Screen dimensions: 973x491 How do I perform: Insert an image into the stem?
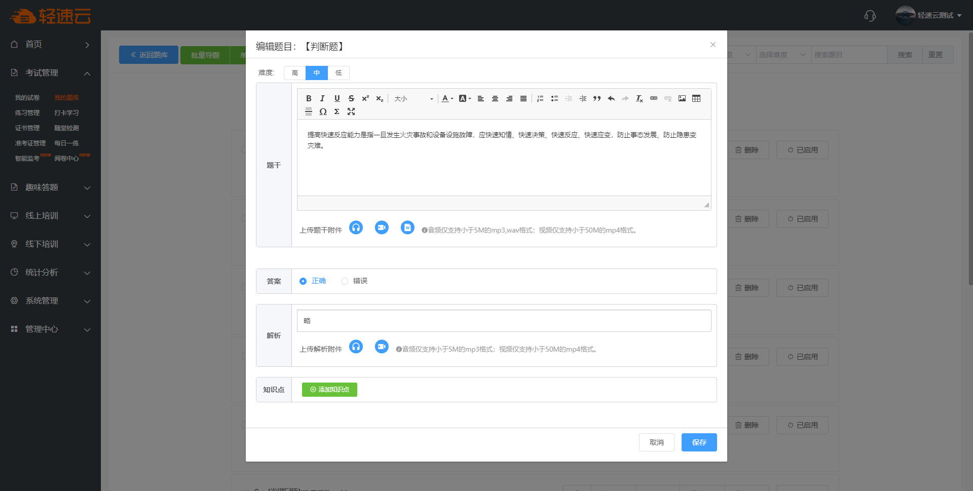pos(682,98)
